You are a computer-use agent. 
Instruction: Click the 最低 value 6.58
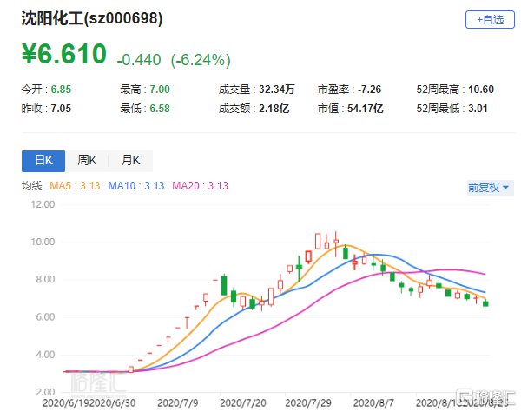point(160,109)
